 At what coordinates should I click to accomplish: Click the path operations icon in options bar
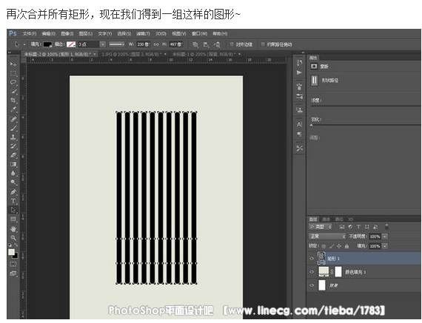click(195, 44)
